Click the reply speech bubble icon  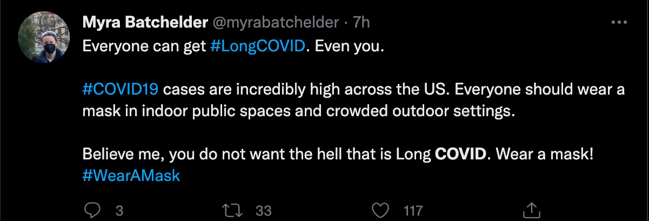(93, 209)
